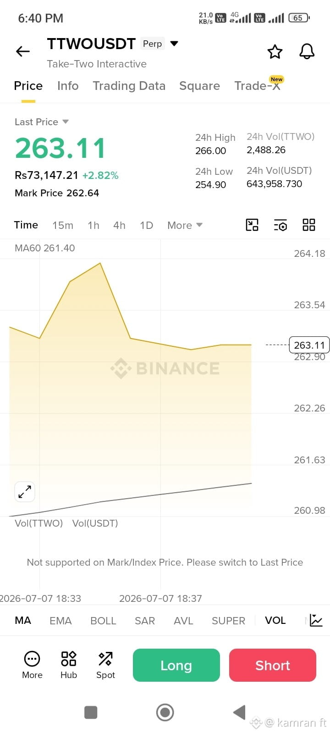The image size is (330, 734).
Task: Switch to Spot trading icon
Action: pyautogui.click(x=105, y=665)
